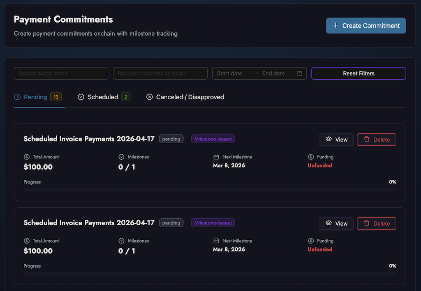Click the Start date field
Image resolution: width=421 pixels, height=291 pixels.
click(x=229, y=73)
